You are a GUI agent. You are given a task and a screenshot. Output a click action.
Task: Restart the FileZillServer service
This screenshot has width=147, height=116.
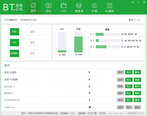pos(137,100)
